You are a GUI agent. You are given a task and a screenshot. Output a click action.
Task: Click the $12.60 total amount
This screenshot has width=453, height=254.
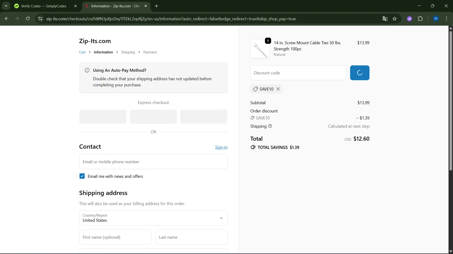[x=361, y=139]
